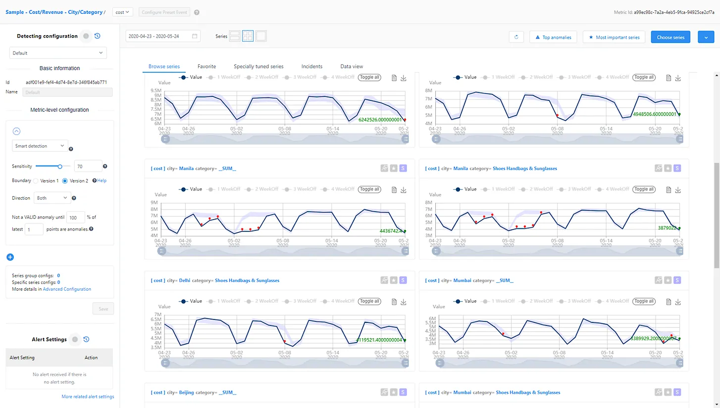Open the Alert Settings history icon

pos(86,339)
